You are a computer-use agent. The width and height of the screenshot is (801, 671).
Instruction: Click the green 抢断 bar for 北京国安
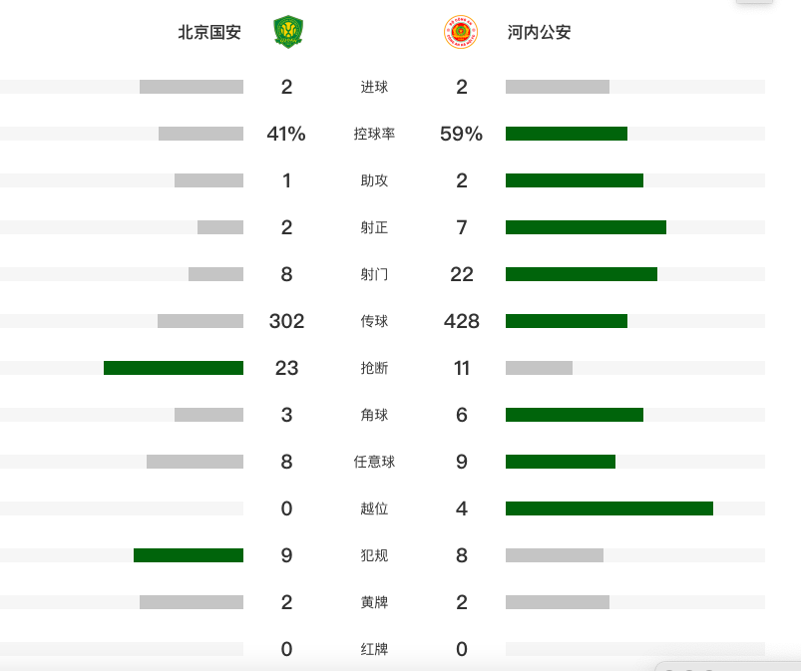point(174,368)
